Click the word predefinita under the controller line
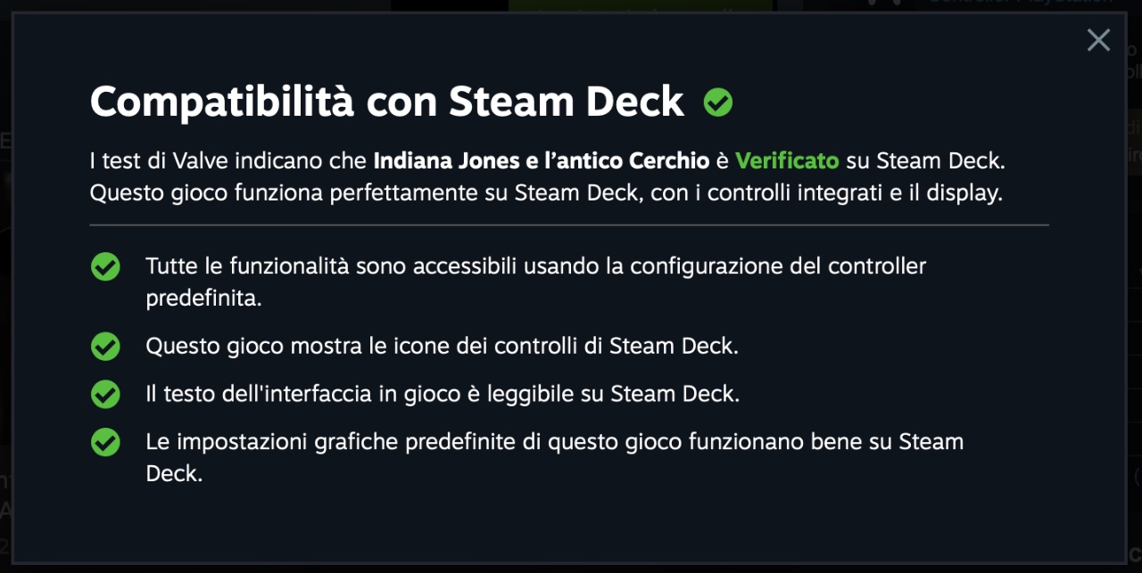 [x=203, y=299]
